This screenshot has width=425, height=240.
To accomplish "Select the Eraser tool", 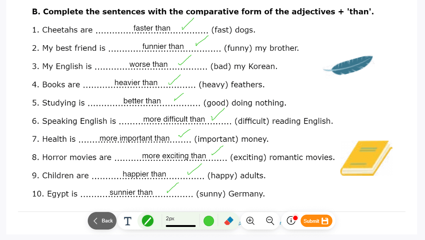I will coord(229,221).
